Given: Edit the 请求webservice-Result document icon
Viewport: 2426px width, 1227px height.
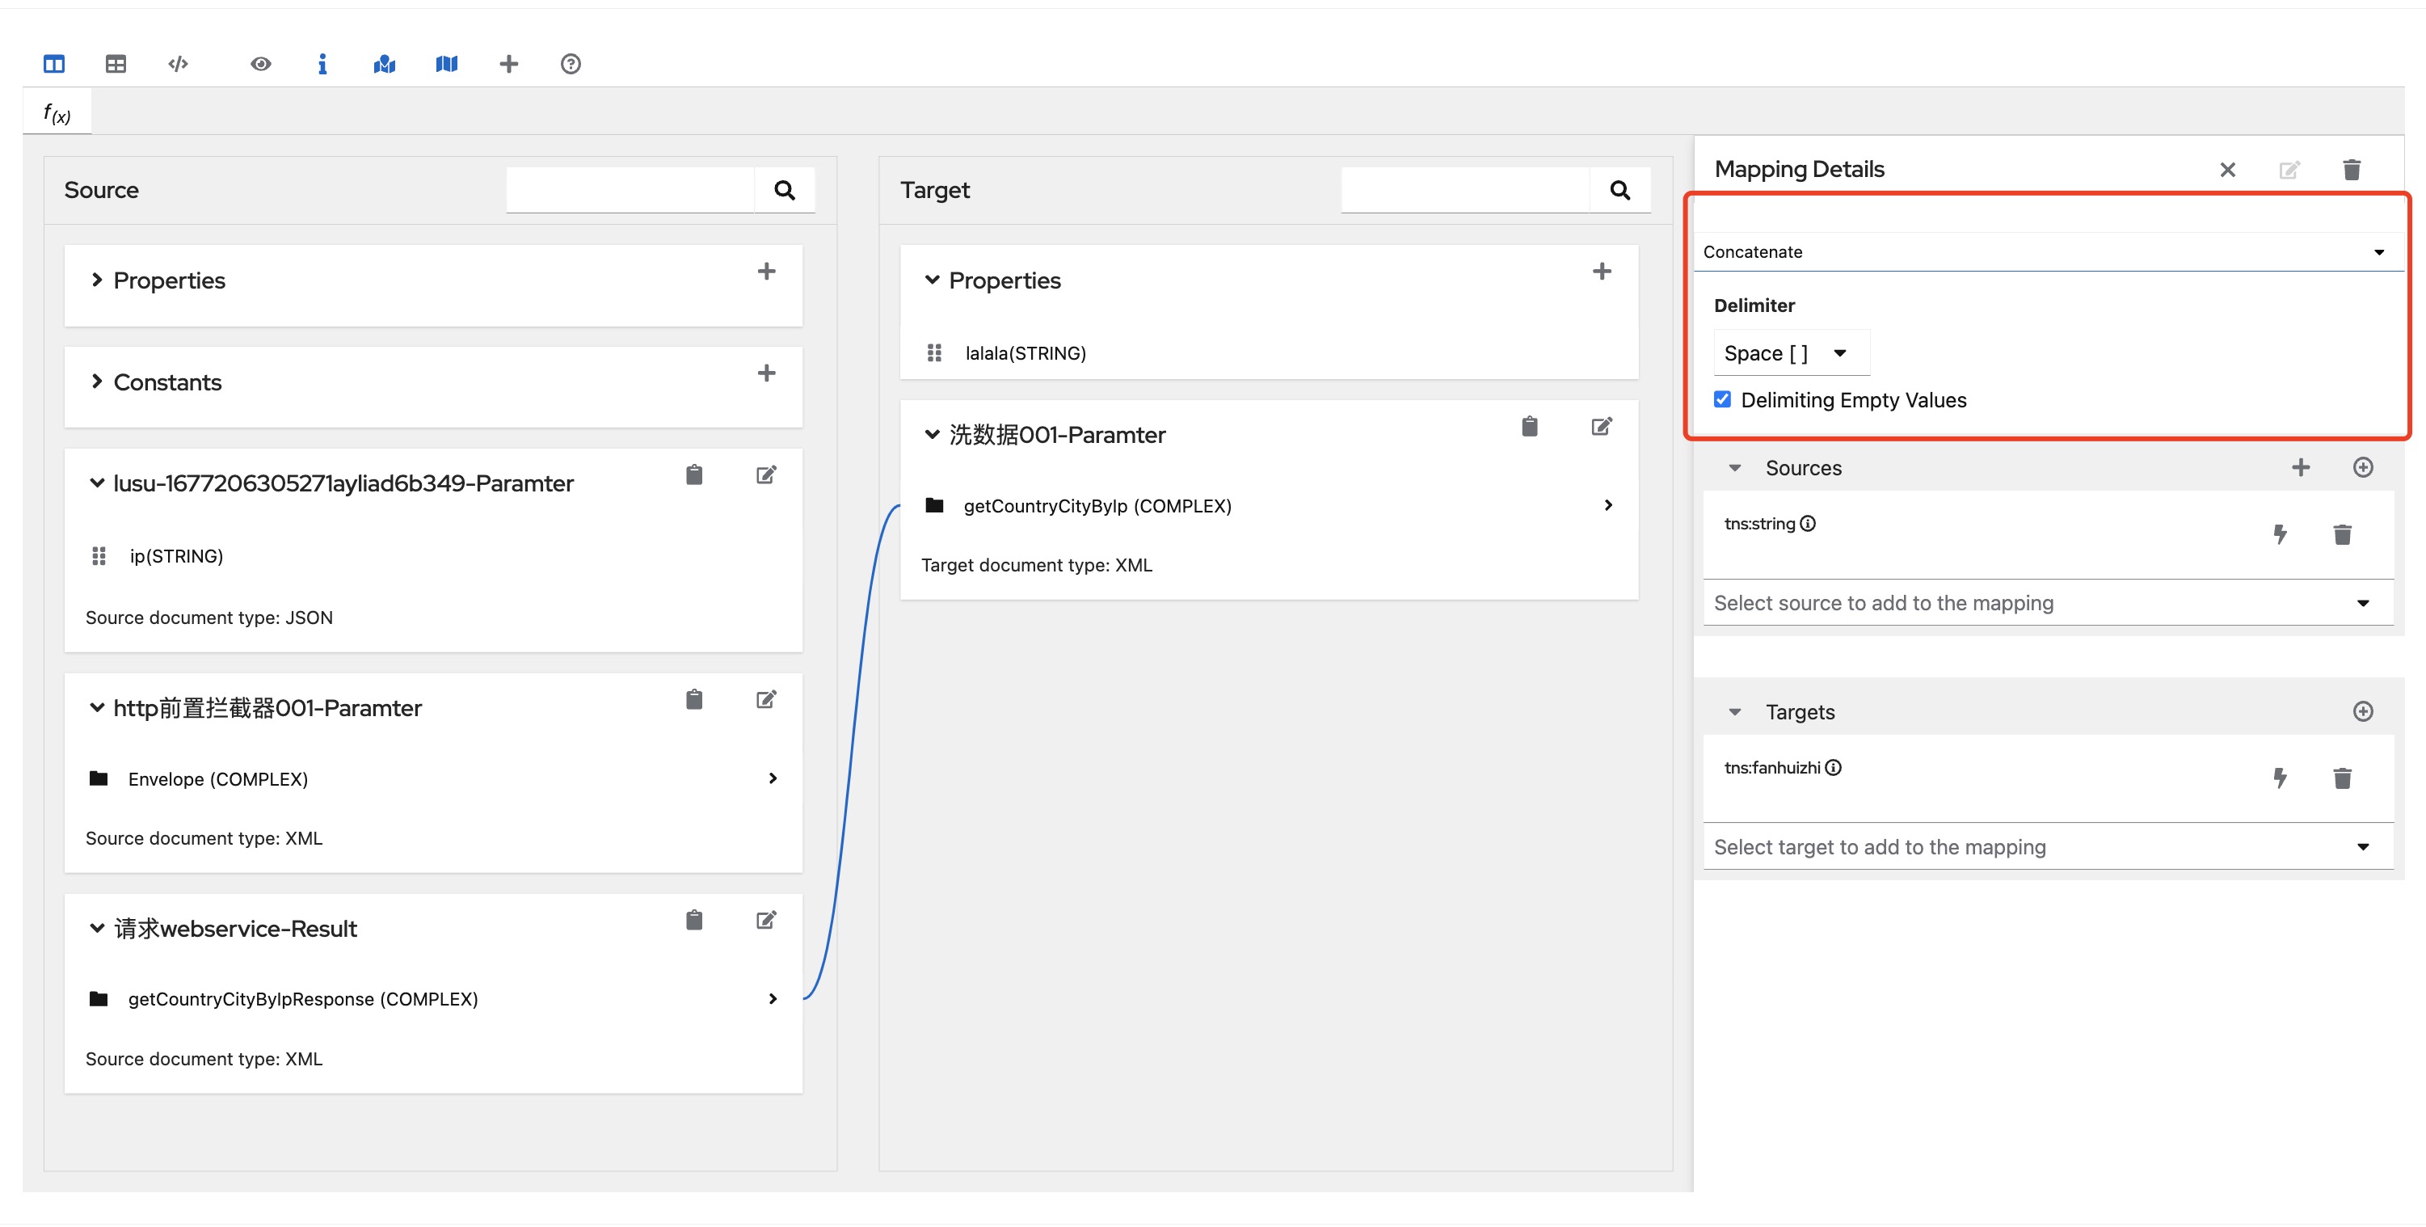Looking at the screenshot, I should [x=767, y=921].
